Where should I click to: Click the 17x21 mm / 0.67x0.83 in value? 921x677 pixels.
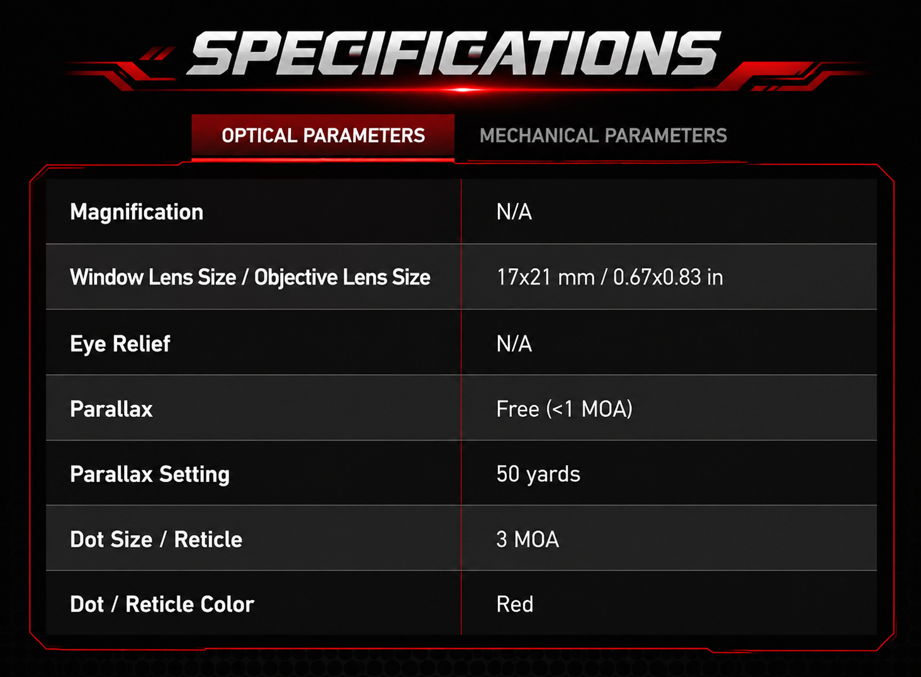(609, 278)
